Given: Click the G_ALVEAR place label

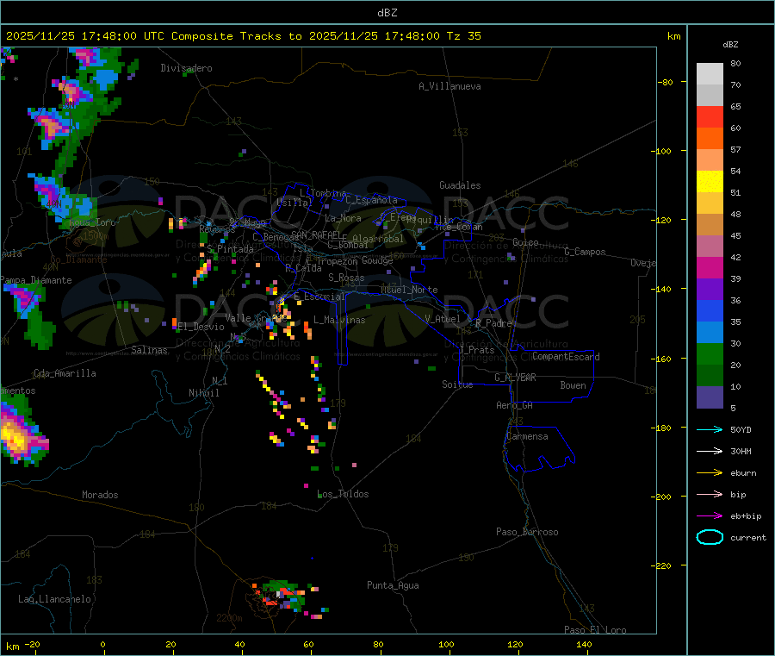Looking at the screenshot, I should (515, 378).
